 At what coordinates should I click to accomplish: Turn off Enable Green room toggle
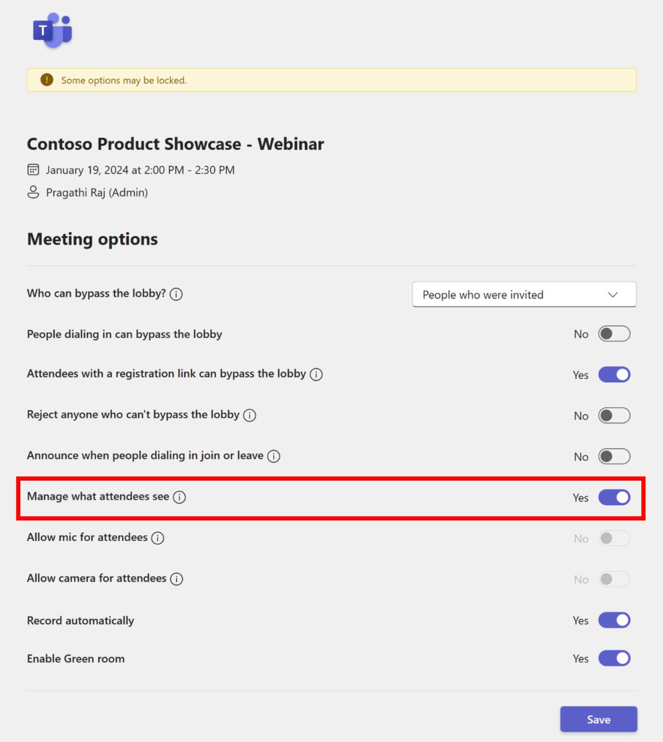[614, 658]
